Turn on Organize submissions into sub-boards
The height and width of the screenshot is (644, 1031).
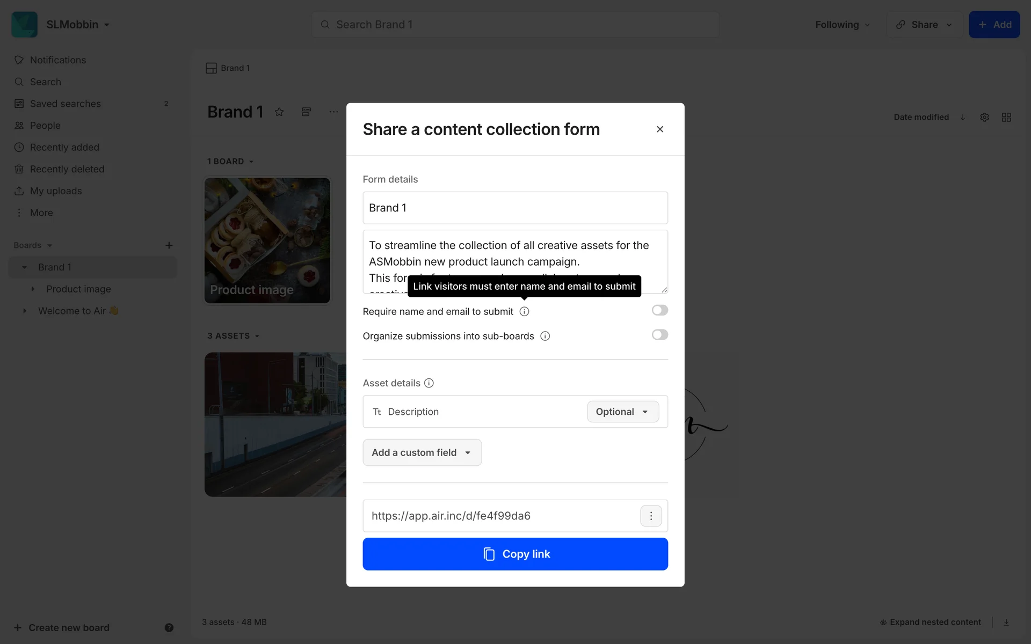(x=659, y=335)
